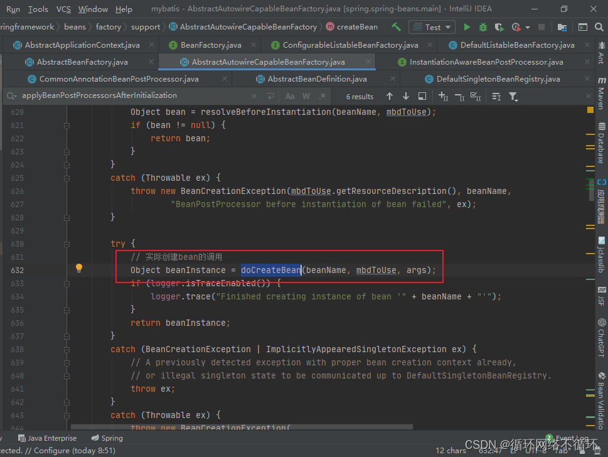Jump to previous search occurrence arrow

[x=390, y=96]
